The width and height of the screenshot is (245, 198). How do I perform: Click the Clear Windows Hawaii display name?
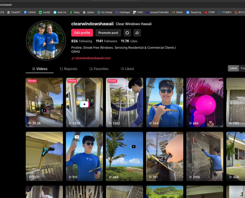pos(134,24)
